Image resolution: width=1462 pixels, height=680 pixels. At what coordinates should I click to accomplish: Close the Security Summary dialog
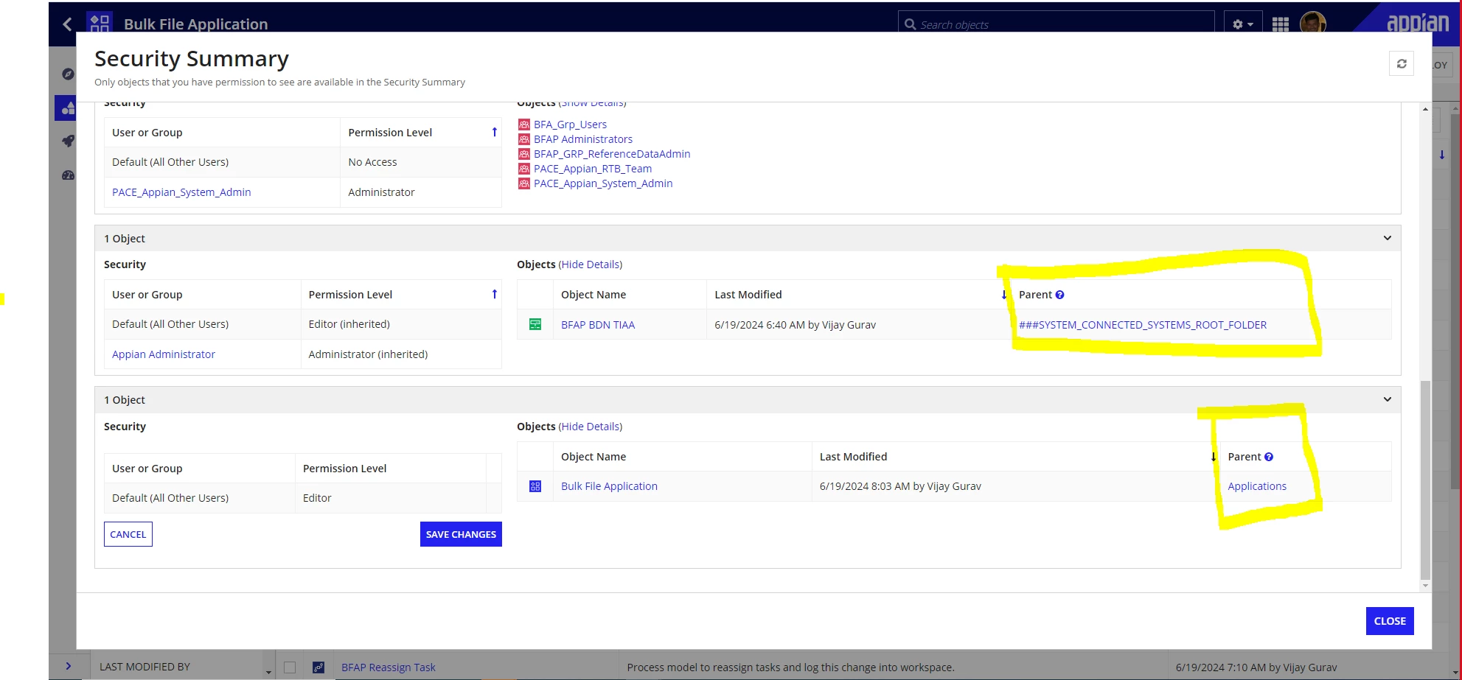coord(1390,621)
